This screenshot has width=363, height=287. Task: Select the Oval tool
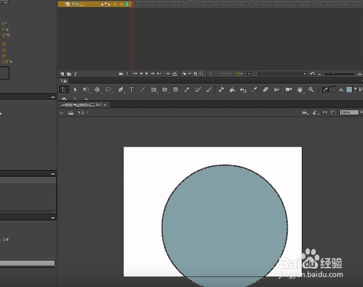164,89
